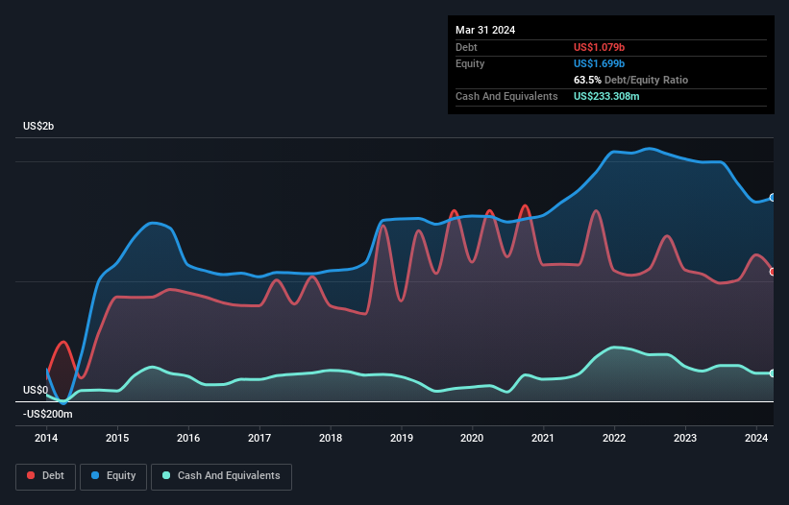
Task: Click the Mar 31 2024 tooltip date
Action: click(485, 30)
